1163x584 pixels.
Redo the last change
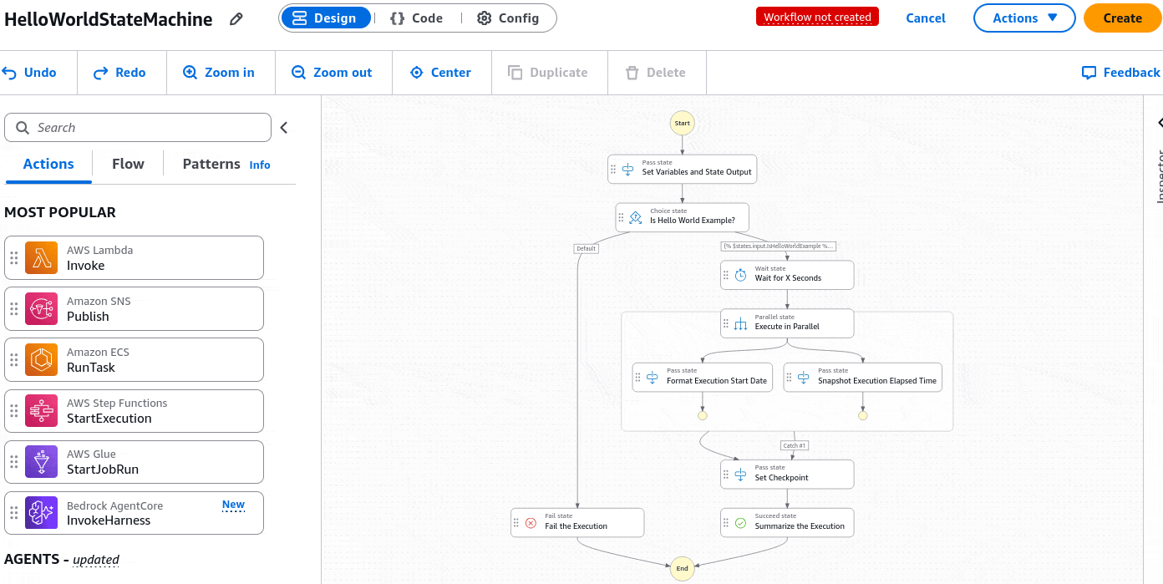(119, 73)
